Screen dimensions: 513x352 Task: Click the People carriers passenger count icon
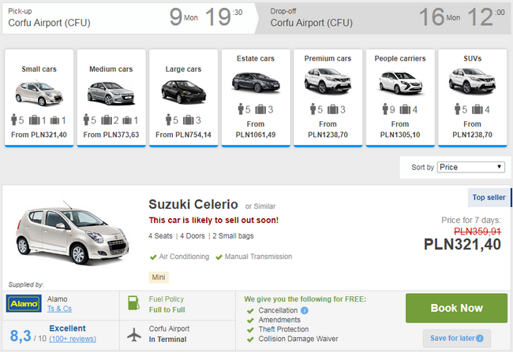(x=385, y=109)
